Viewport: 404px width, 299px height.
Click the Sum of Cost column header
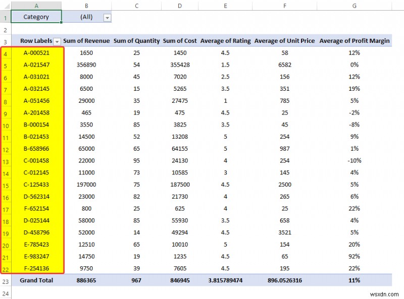point(179,40)
